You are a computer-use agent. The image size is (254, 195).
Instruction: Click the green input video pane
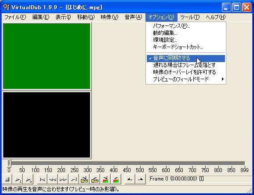(x=47, y=56)
